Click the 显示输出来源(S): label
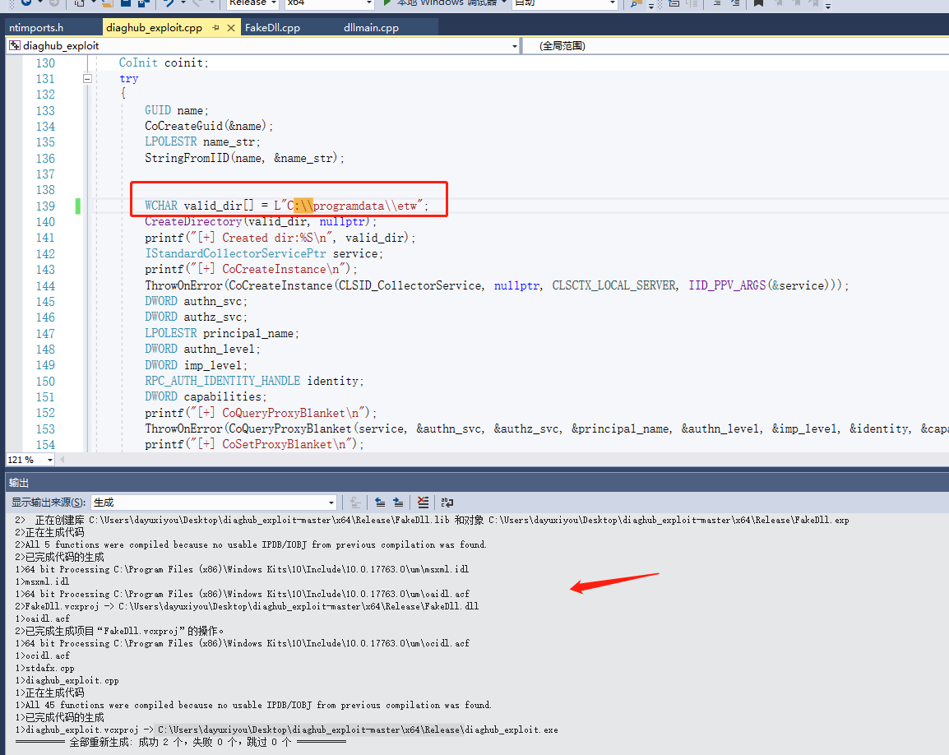The width and height of the screenshot is (949, 755). coord(48,503)
